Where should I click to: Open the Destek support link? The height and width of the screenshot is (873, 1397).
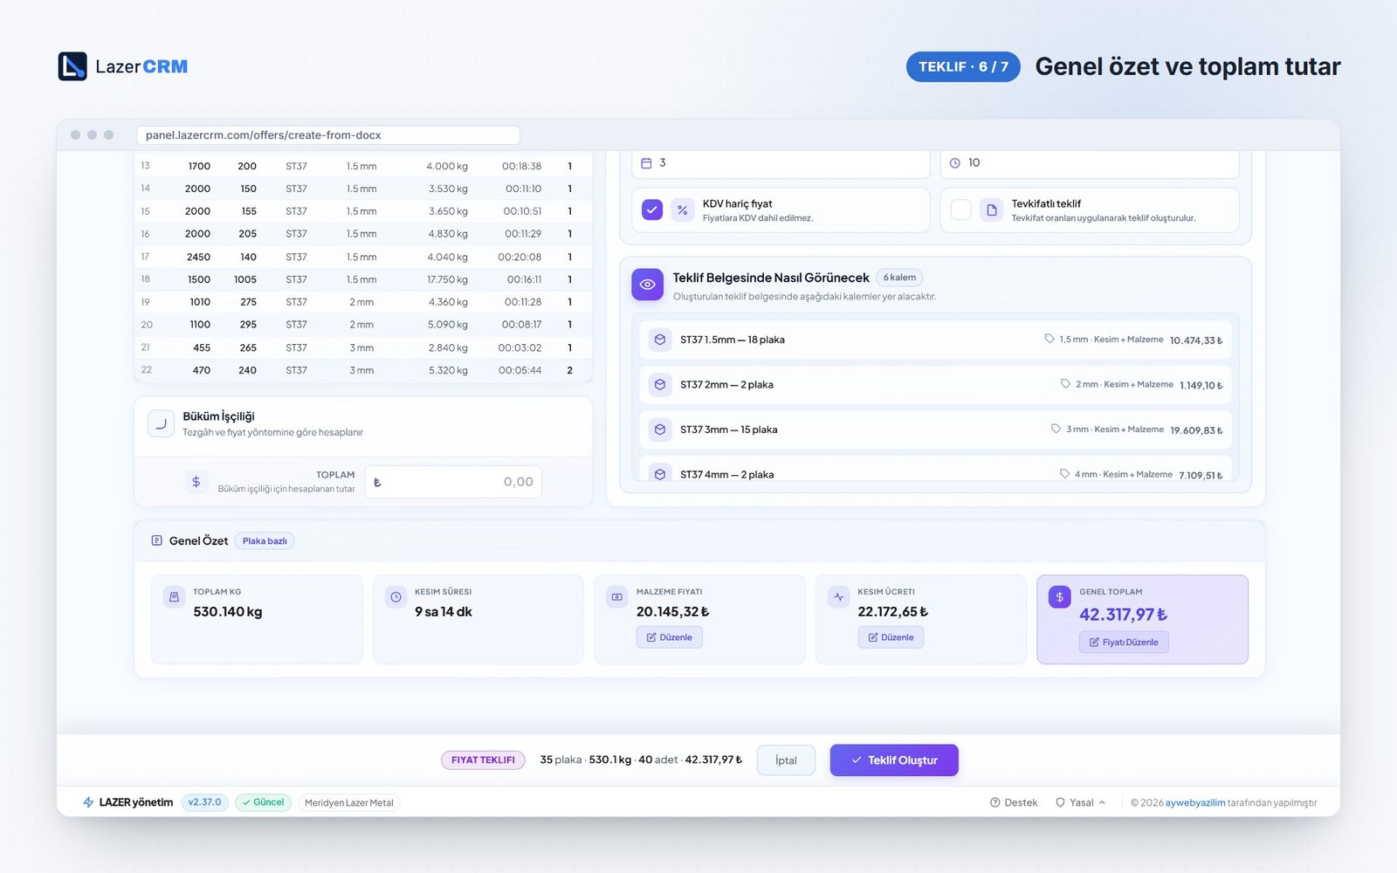1014,802
